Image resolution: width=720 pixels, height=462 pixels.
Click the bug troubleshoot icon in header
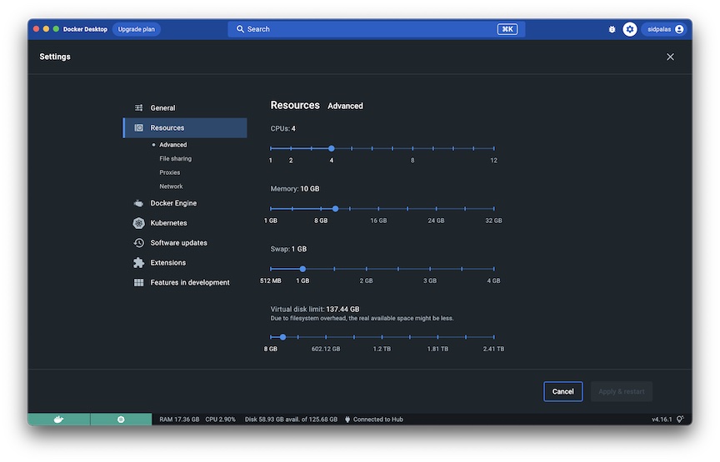tap(612, 29)
